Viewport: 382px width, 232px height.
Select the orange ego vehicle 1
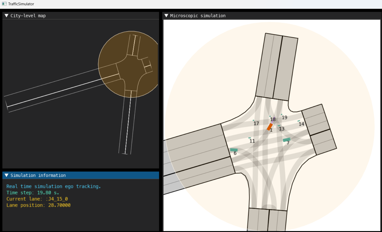click(x=270, y=127)
